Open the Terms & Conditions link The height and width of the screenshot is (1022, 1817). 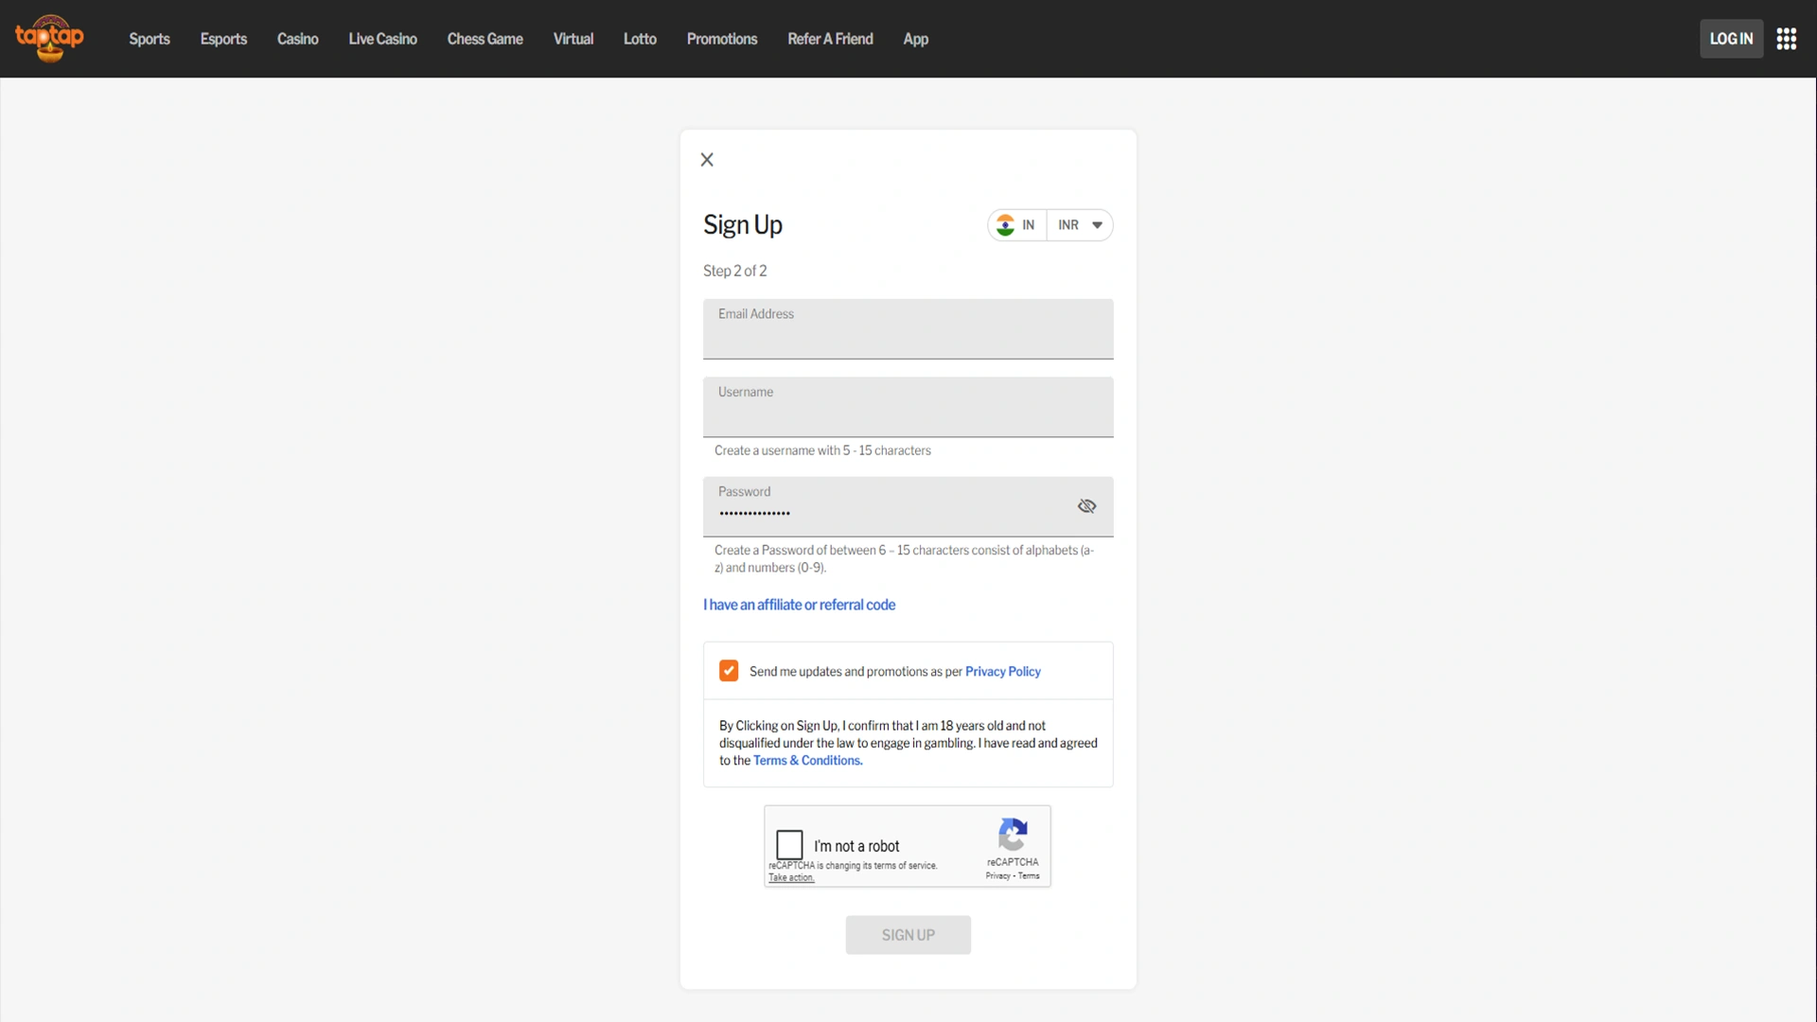pos(807,760)
